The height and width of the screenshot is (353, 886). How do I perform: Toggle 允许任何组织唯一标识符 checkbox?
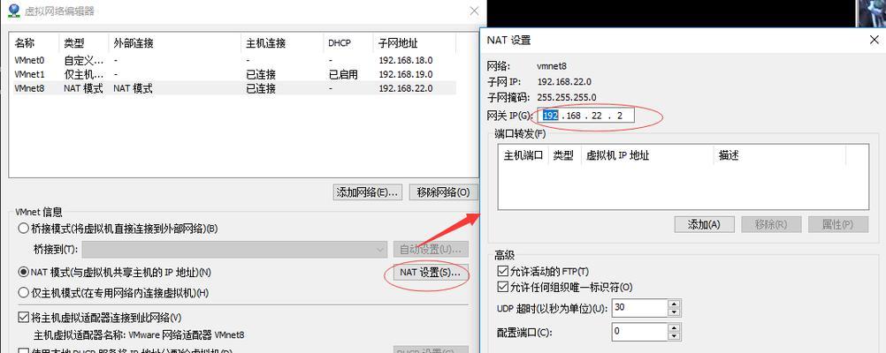501,287
